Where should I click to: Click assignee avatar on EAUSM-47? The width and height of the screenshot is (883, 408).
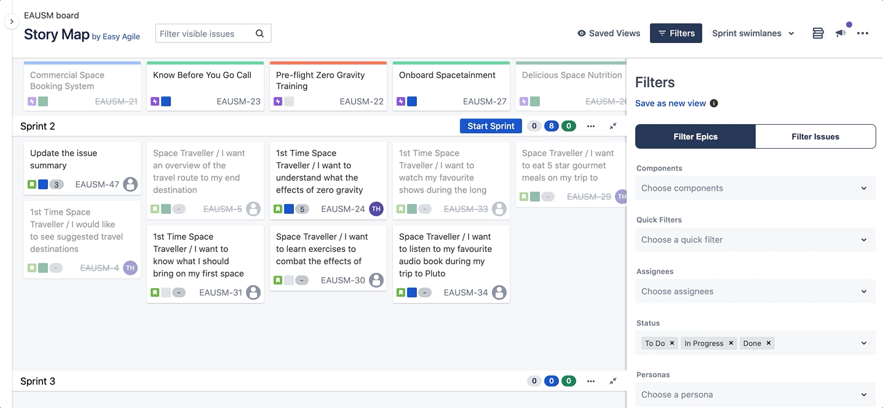coord(130,184)
